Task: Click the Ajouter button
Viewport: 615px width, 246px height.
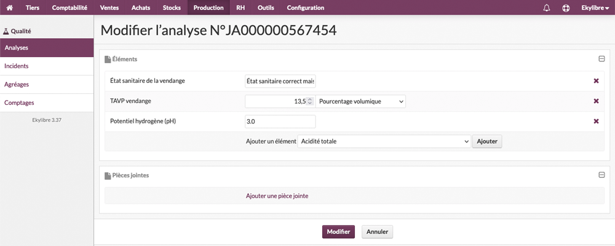Action: [486, 141]
